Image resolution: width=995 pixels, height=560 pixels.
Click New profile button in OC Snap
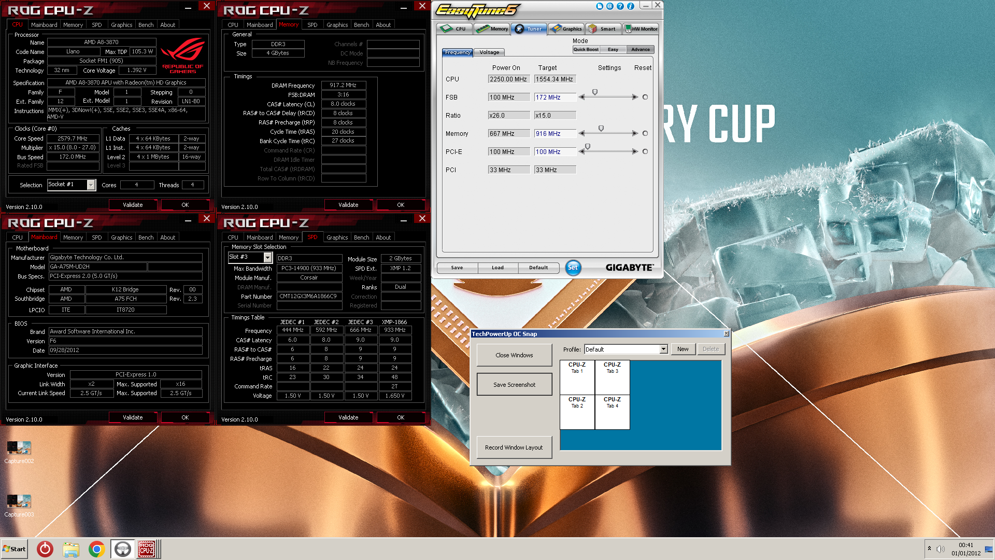(683, 349)
